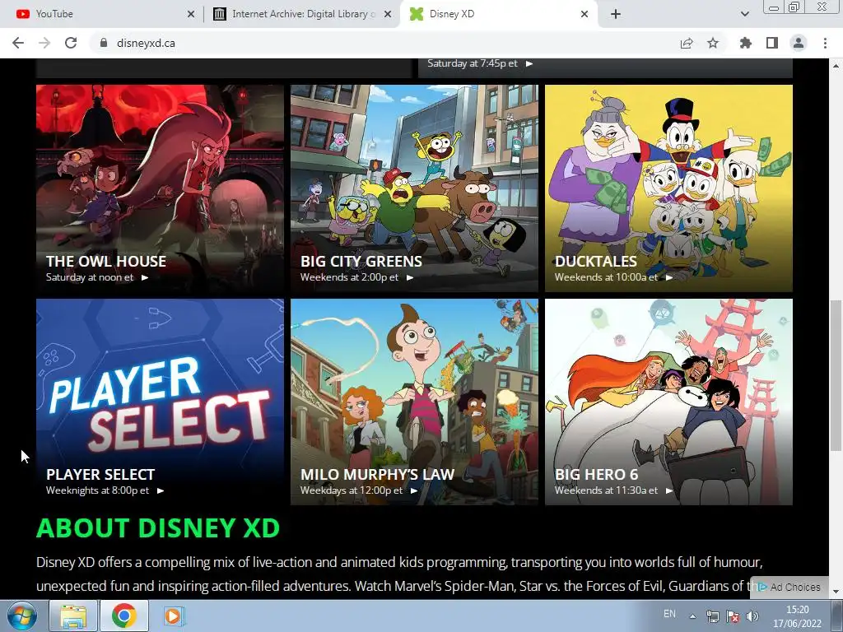This screenshot has width=843, height=632.
Task: Click BIG CITY GREENS title text
Action: [x=361, y=261]
